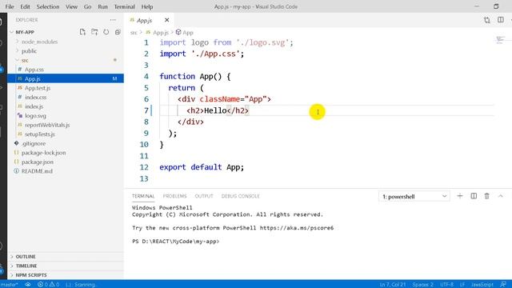Viewport: 512px width, 288px height.
Task: Click the eye watch icon in status bar
Action: point(28,285)
